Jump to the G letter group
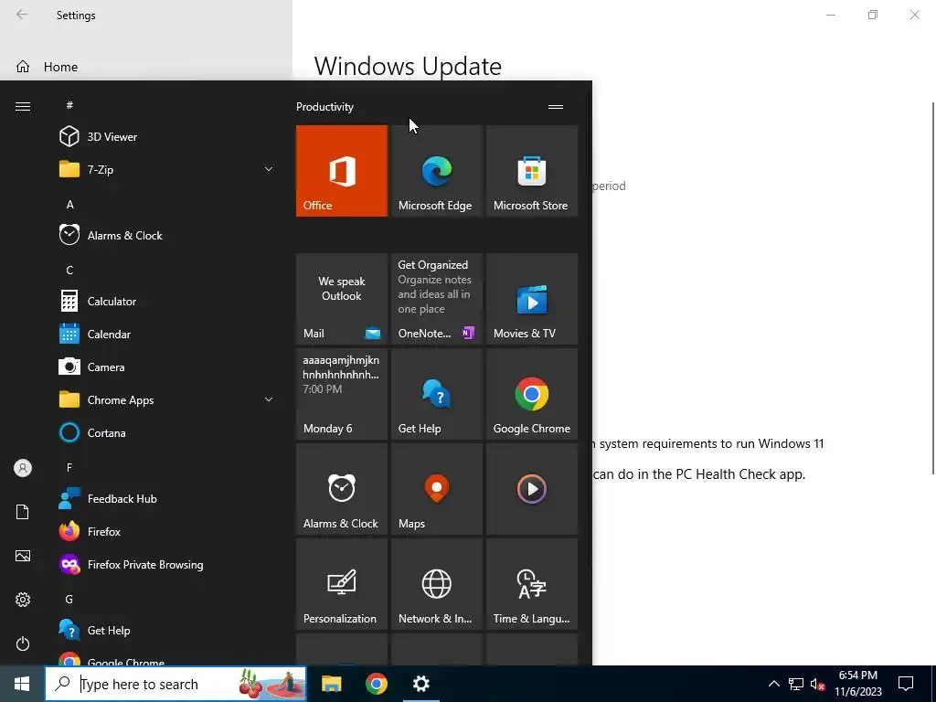Viewport: 936px width, 702px height. tap(69, 599)
